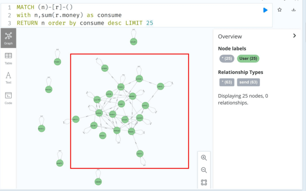
Task: Fit graph to screen
Action: point(204,182)
